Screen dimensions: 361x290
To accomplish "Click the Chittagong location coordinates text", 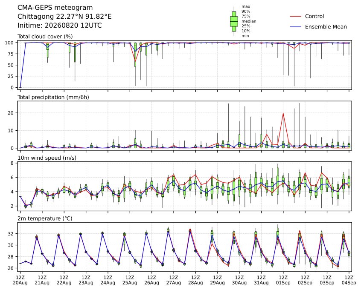I will [64, 17].
